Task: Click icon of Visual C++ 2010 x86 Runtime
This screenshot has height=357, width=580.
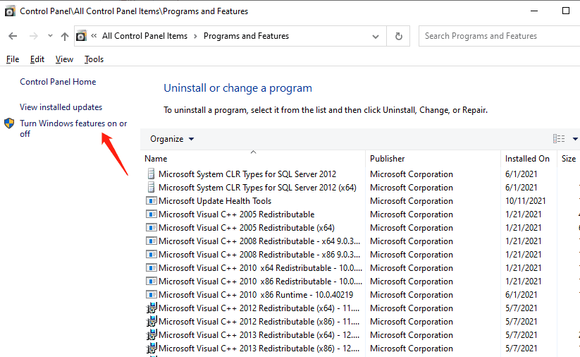Action: (152, 294)
